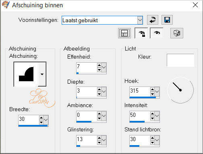Image resolution: width=203 pixels, height=154 pixels.
Task: Toggle the show/hide previews icon
Action: click(124, 33)
